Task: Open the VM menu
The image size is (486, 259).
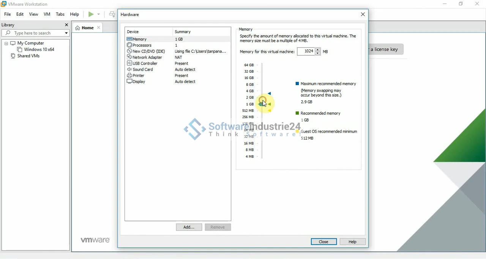Action: [x=47, y=14]
